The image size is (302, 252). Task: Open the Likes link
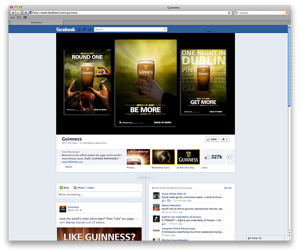[204, 168]
